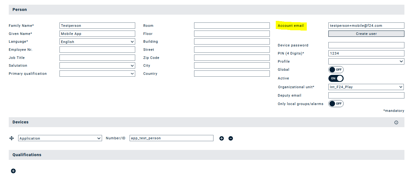This screenshot has height=182, width=411.
Task: Click the highlighted Account email label
Action: (x=291, y=26)
